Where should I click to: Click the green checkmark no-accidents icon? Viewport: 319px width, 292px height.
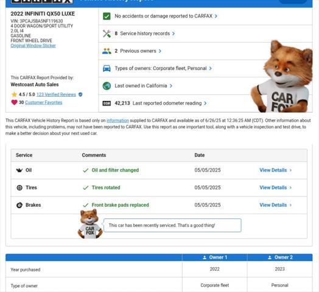pyautogui.click(x=107, y=16)
